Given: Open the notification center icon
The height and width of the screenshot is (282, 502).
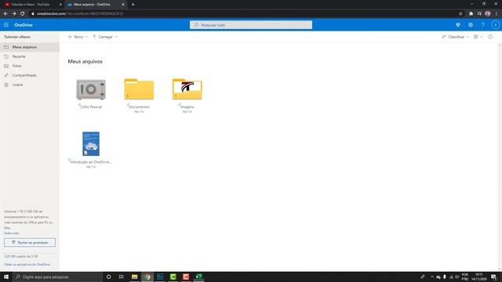Looking at the screenshot, I should click(x=494, y=277).
